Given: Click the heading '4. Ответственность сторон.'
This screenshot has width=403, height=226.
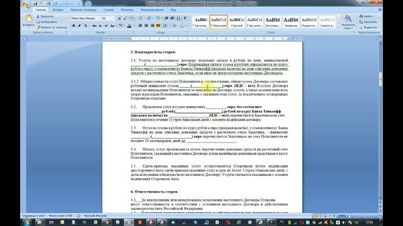Looking at the screenshot, I should coord(154,191).
